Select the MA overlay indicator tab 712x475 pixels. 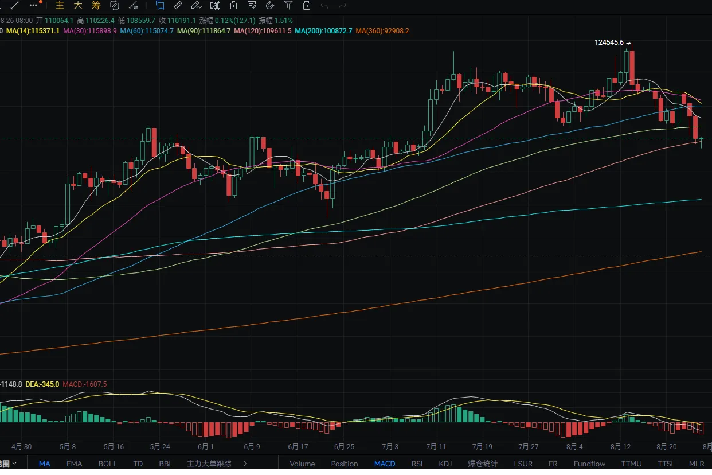(45, 464)
